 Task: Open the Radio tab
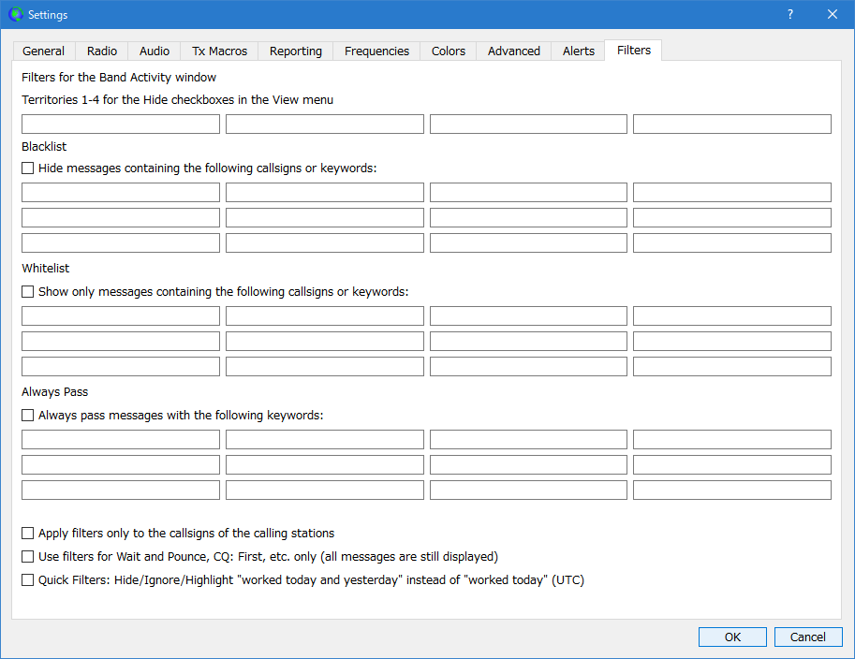pos(102,51)
